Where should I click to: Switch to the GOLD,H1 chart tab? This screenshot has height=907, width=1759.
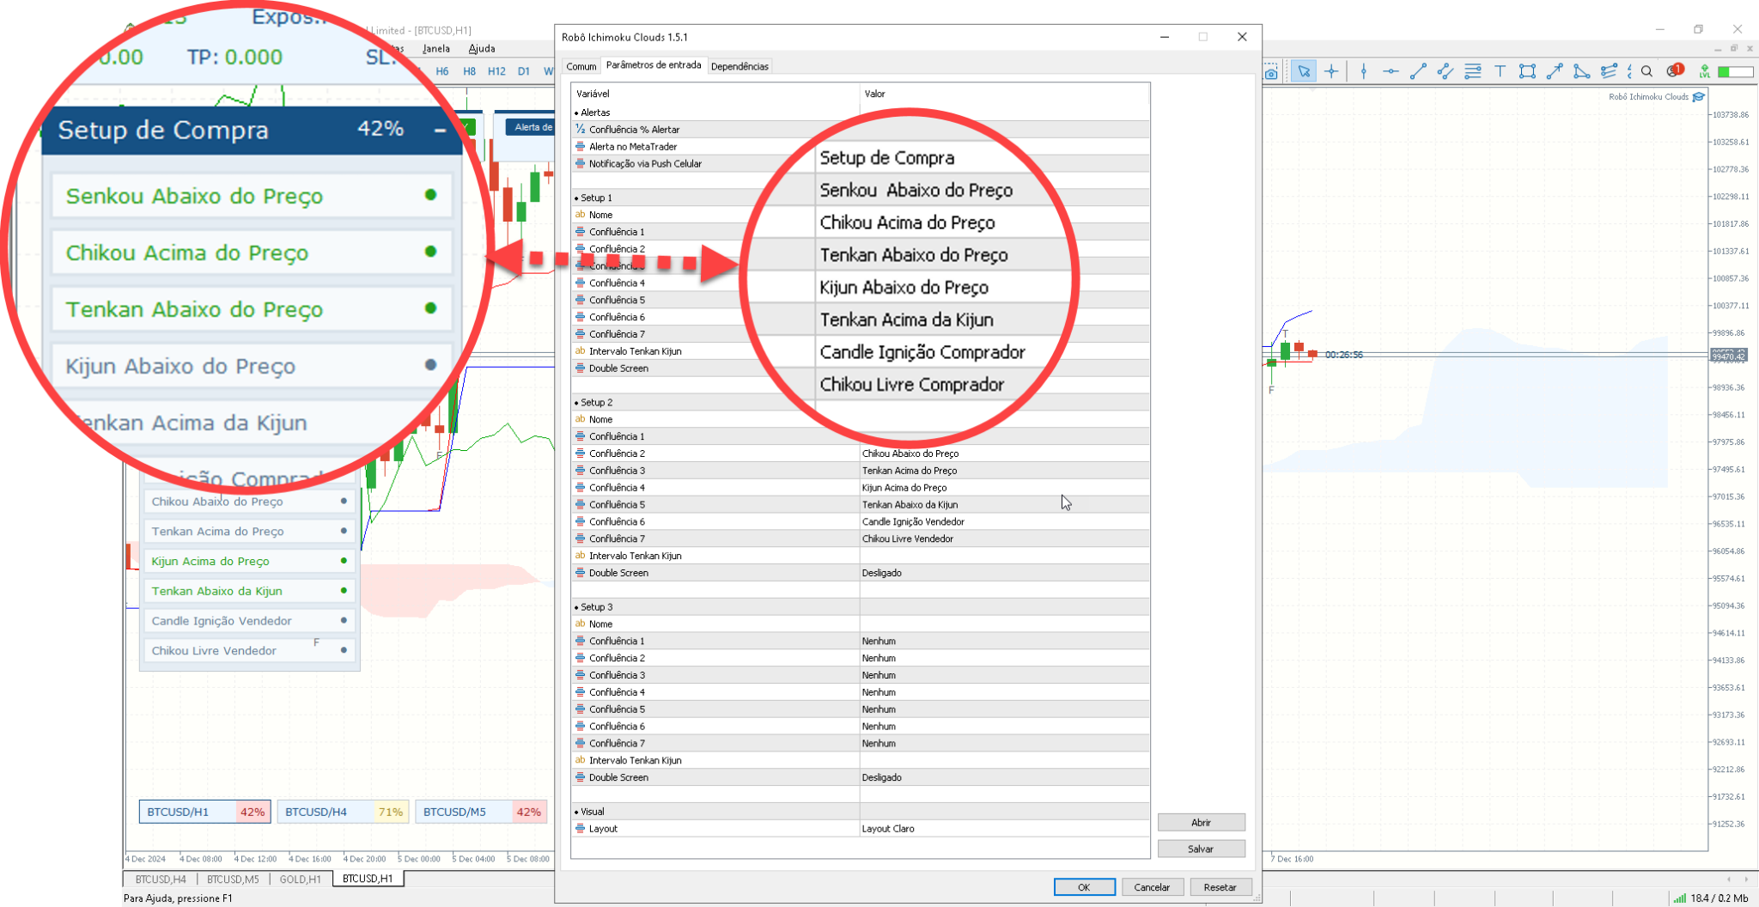point(300,880)
